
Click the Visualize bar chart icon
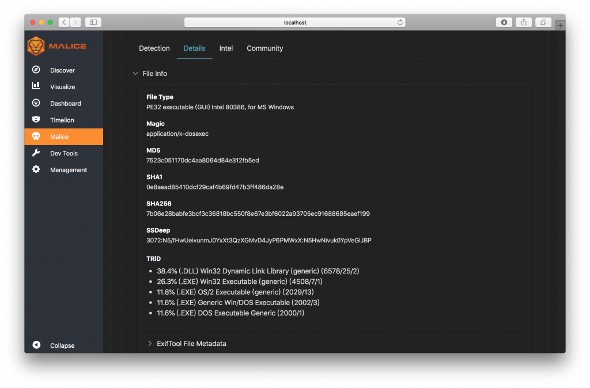[x=36, y=86]
